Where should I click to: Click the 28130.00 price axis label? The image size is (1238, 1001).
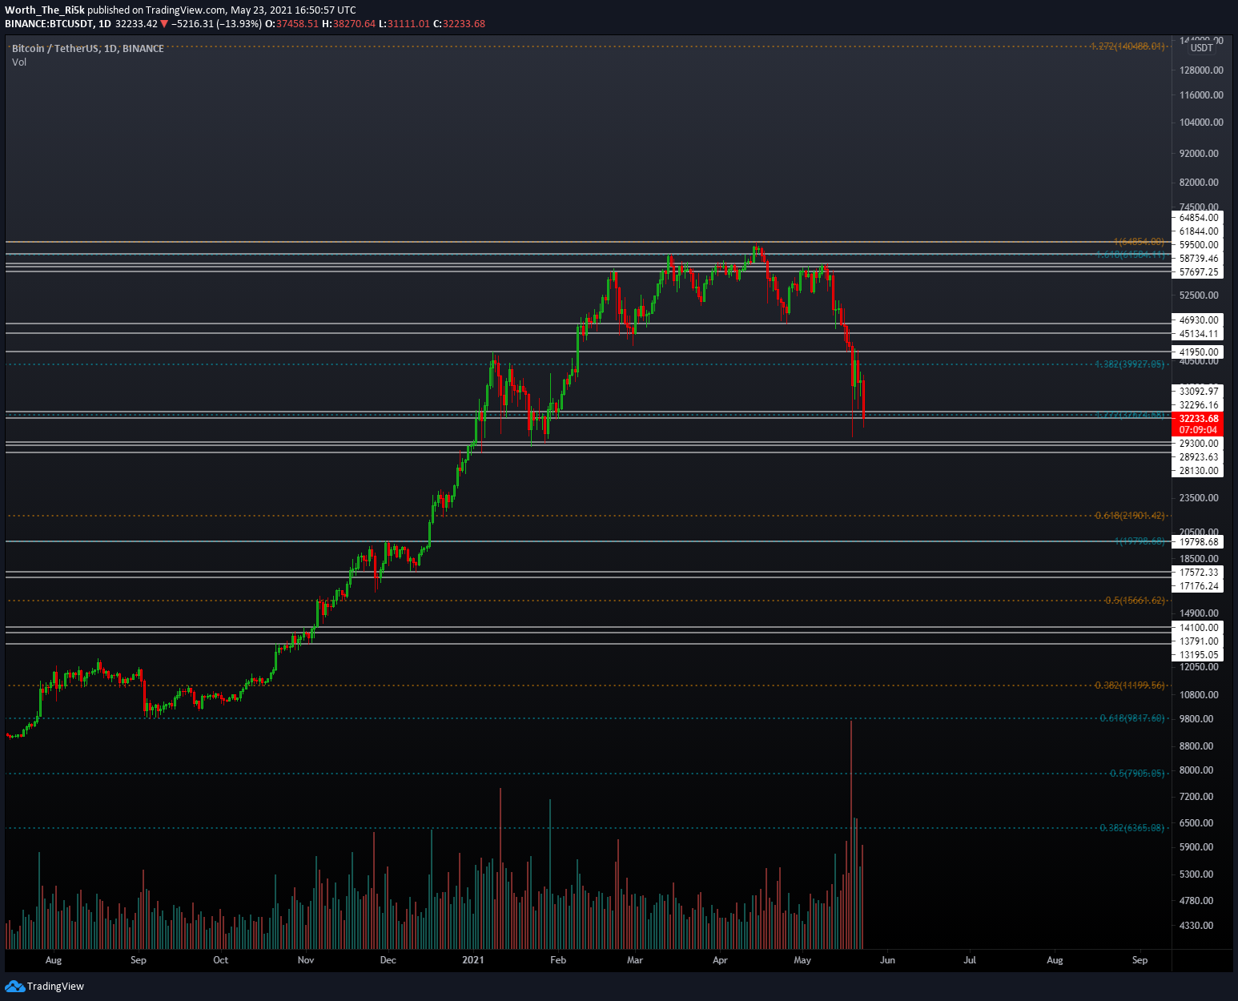[x=1199, y=471]
